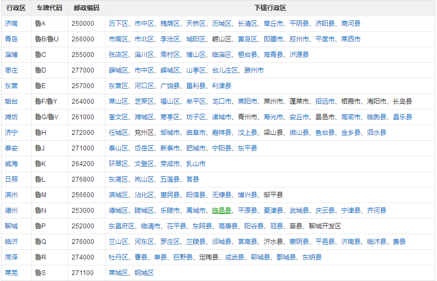Open the 烟台 city link

pyautogui.click(x=11, y=102)
